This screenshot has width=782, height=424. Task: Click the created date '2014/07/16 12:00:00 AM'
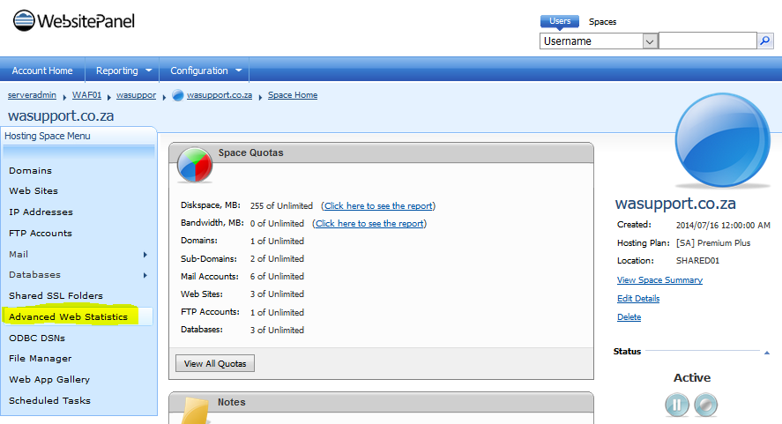(723, 225)
